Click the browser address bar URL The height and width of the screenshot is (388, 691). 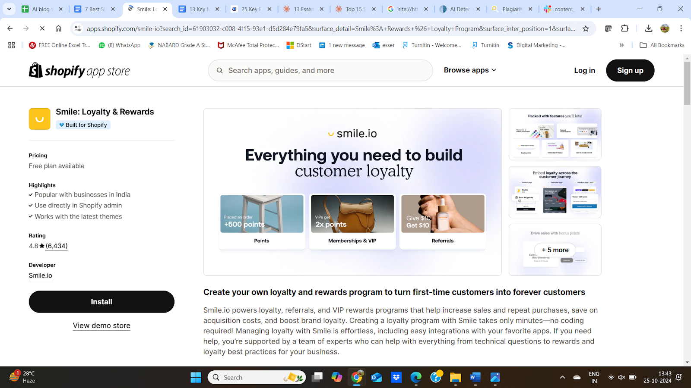(331, 28)
